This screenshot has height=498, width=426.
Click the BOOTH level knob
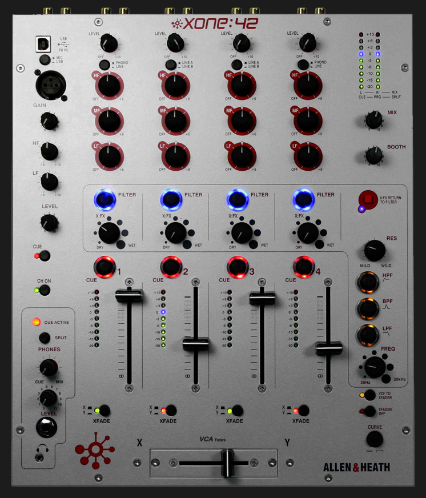coord(374,155)
